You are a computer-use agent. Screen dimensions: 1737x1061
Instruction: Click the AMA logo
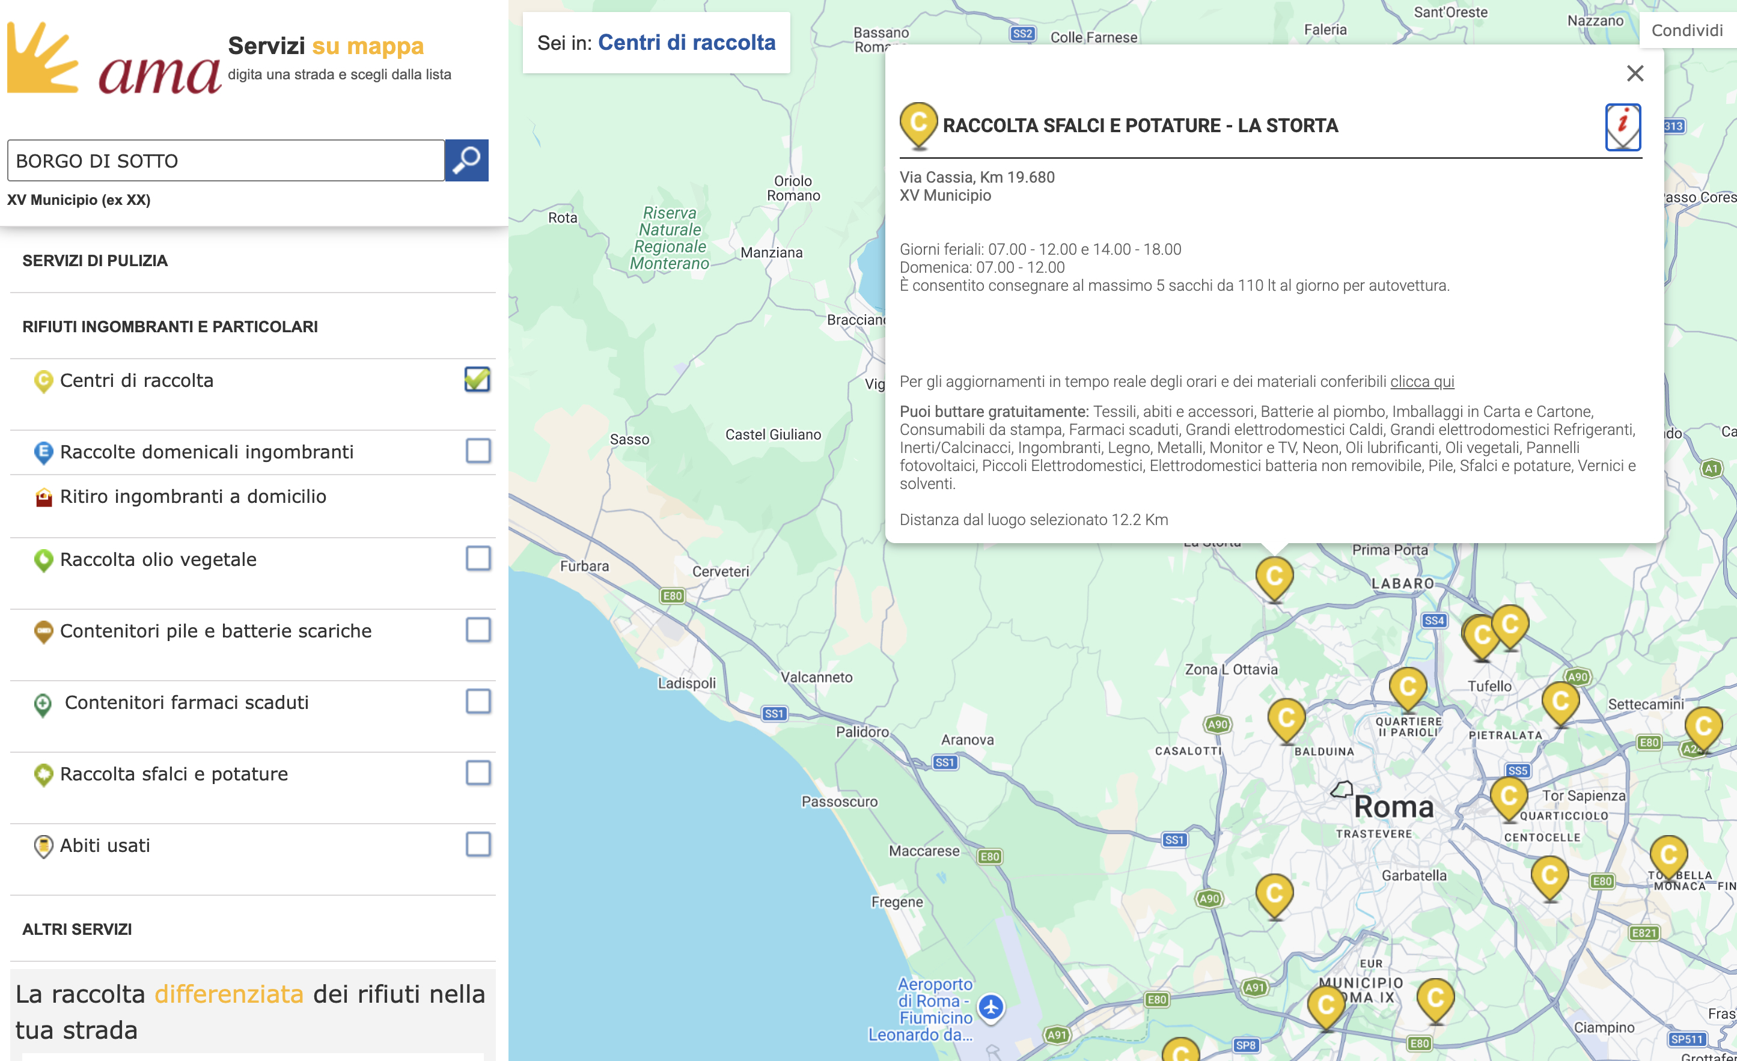(113, 60)
